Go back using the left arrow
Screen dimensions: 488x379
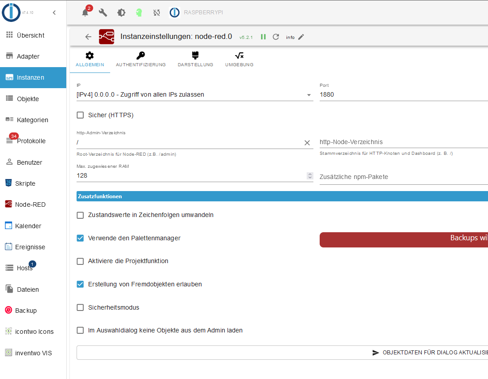(88, 37)
